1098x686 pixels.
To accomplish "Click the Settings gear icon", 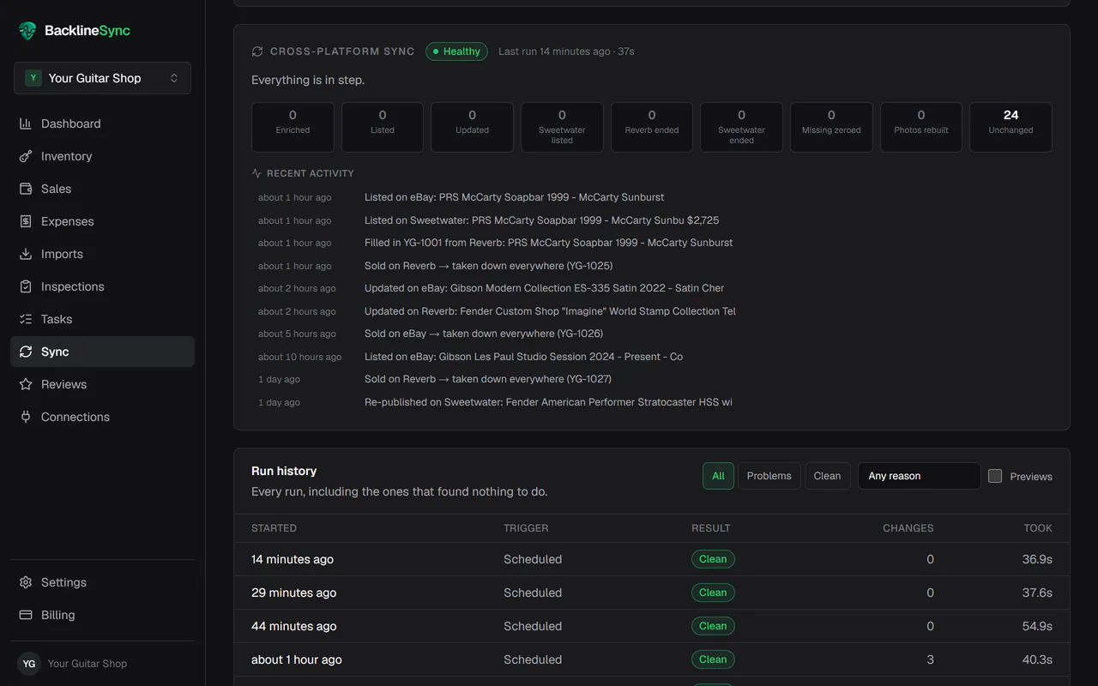I will (26, 582).
